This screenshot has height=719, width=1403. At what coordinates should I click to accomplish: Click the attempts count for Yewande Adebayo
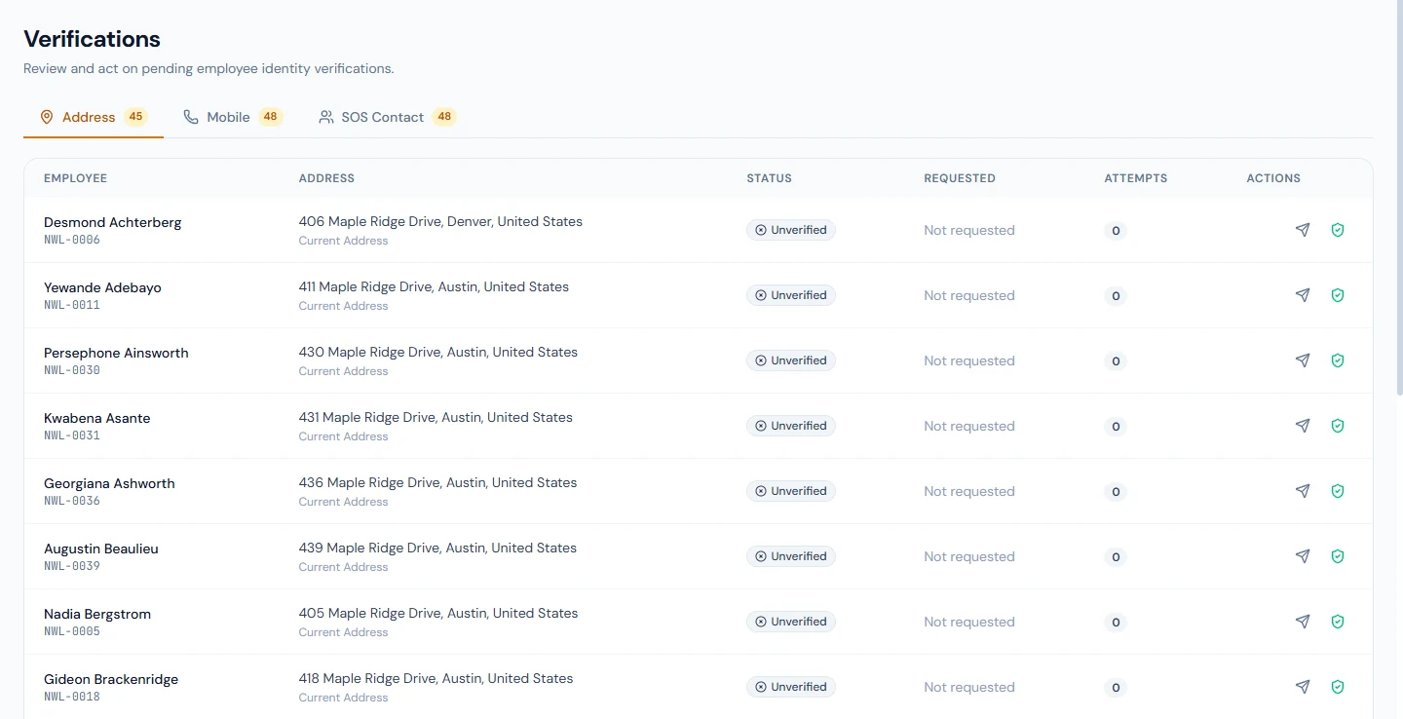pyautogui.click(x=1116, y=295)
